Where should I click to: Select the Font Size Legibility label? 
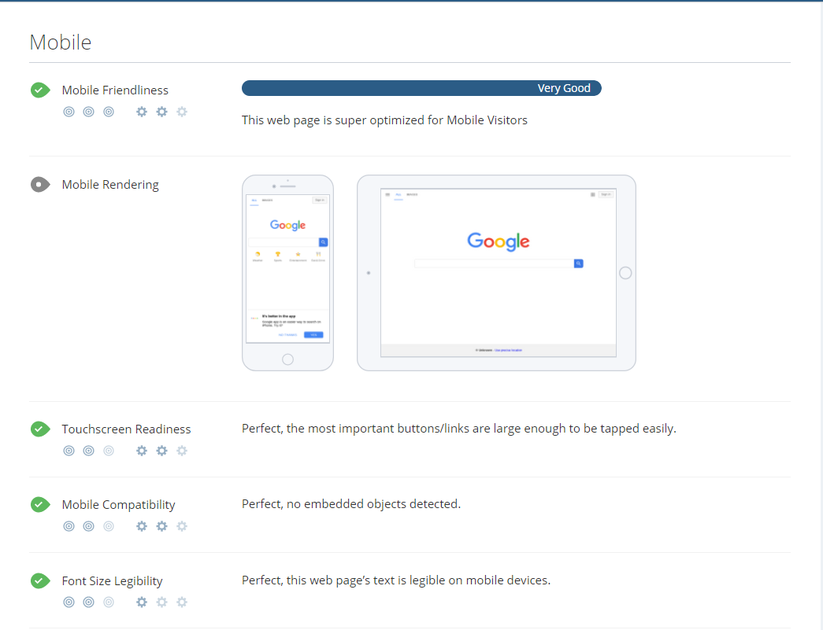click(x=112, y=581)
